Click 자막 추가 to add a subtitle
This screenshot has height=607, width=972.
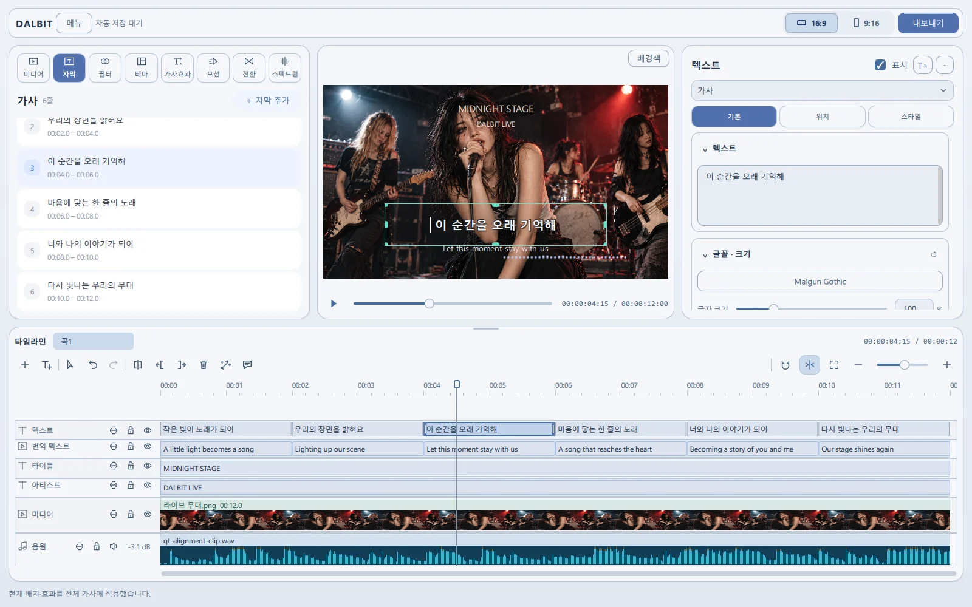pos(268,100)
